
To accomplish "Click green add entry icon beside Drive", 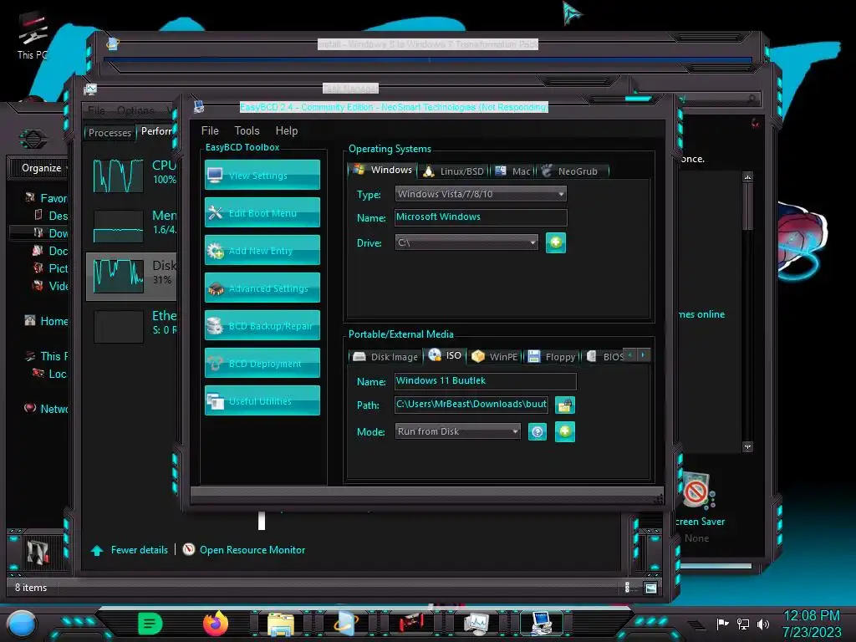I will (556, 242).
